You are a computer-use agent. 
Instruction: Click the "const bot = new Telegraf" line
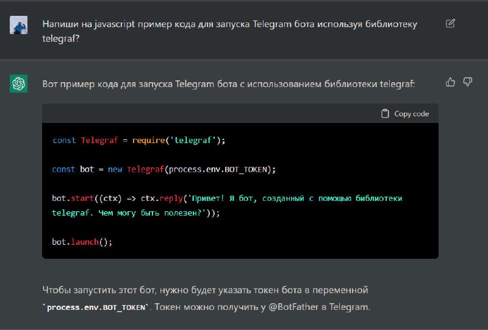pos(163,169)
